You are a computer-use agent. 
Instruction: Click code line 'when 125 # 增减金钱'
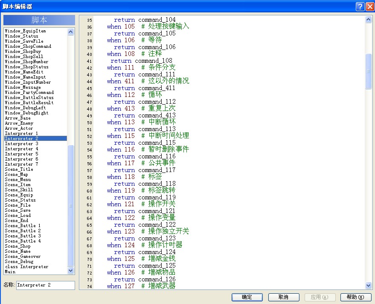tap(141, 259)
